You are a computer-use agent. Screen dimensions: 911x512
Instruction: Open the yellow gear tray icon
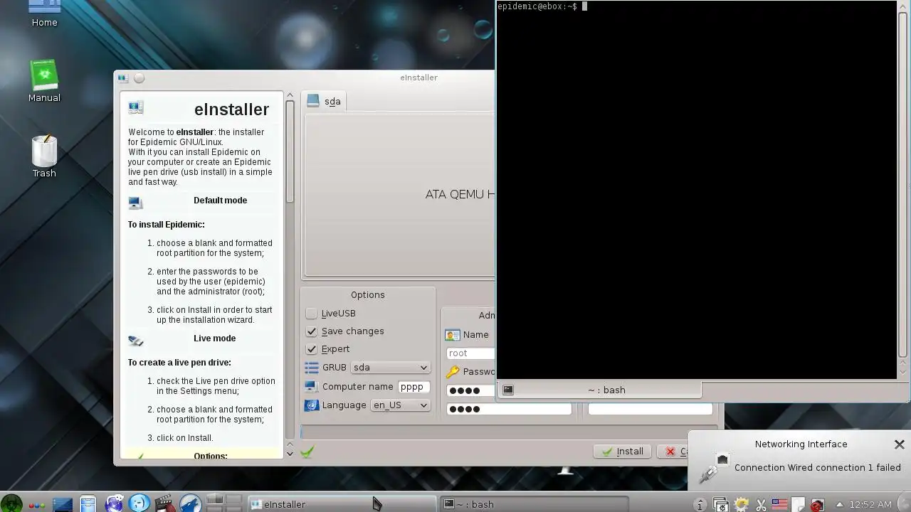[741, 505]
